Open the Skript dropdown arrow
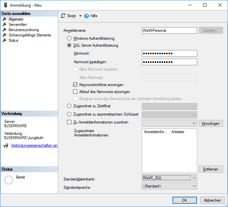The height and width of the screenshot is (207, 228). [80, 16]
